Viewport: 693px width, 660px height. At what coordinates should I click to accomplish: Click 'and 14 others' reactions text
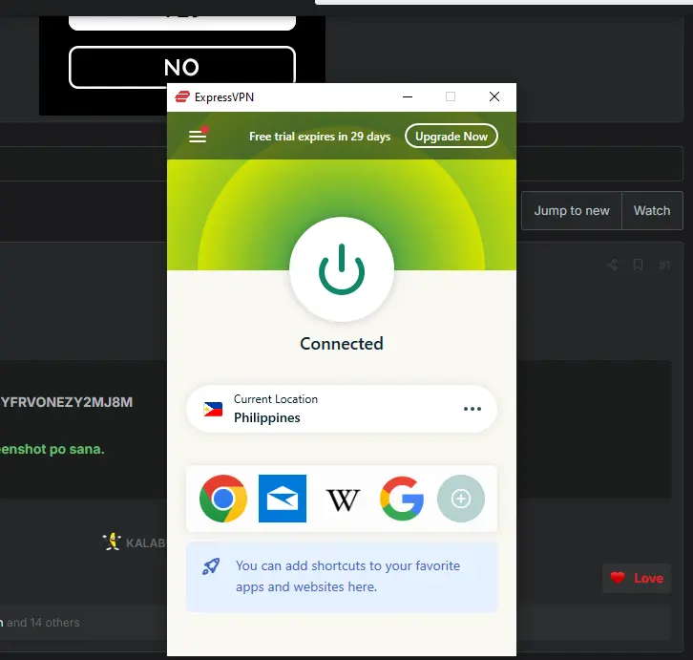pos(43,623)
